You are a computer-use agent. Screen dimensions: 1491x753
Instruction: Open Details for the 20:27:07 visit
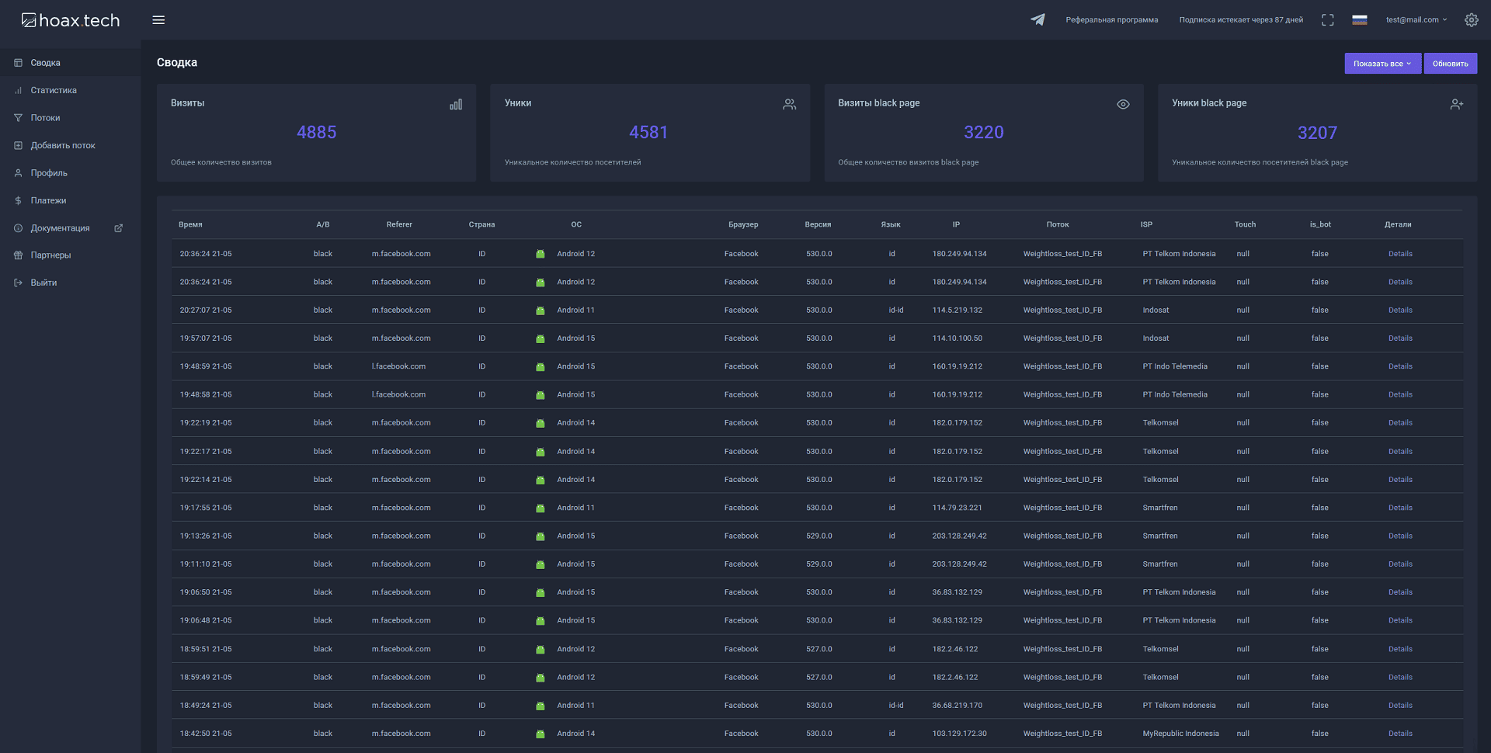[1400, 311]
